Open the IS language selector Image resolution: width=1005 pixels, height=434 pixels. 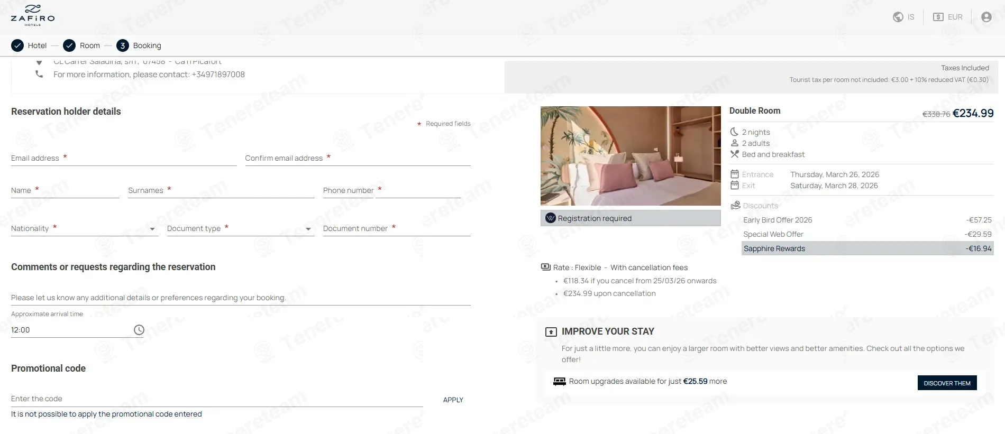tap(903, 17)
